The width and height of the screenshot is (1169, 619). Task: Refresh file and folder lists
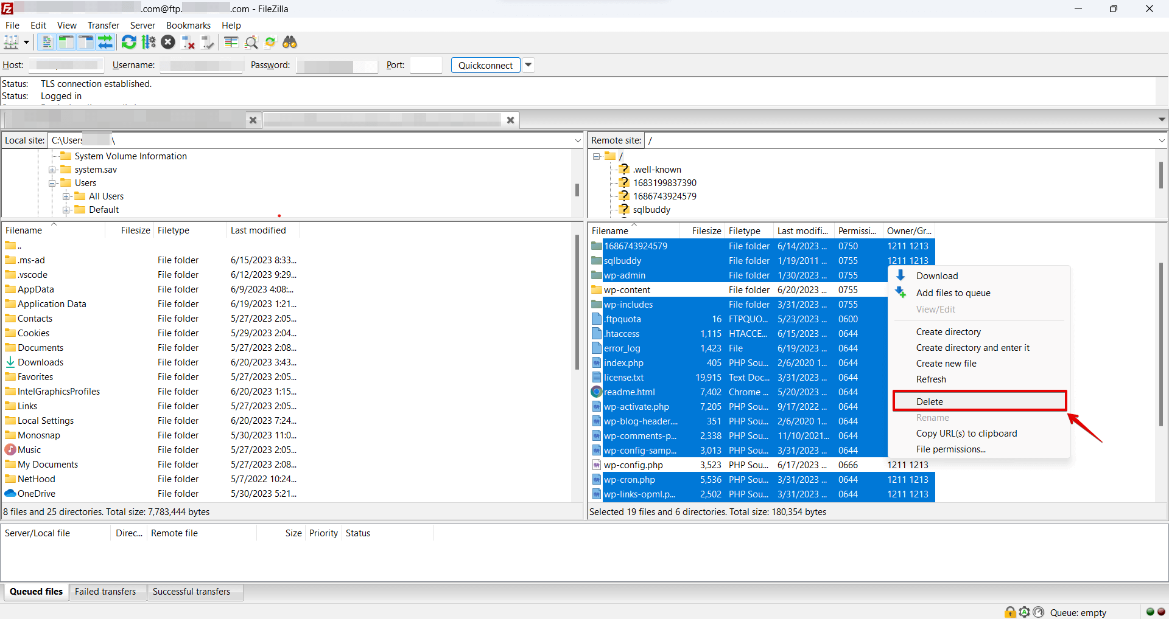pyautogui.click(x=128, y=42)
